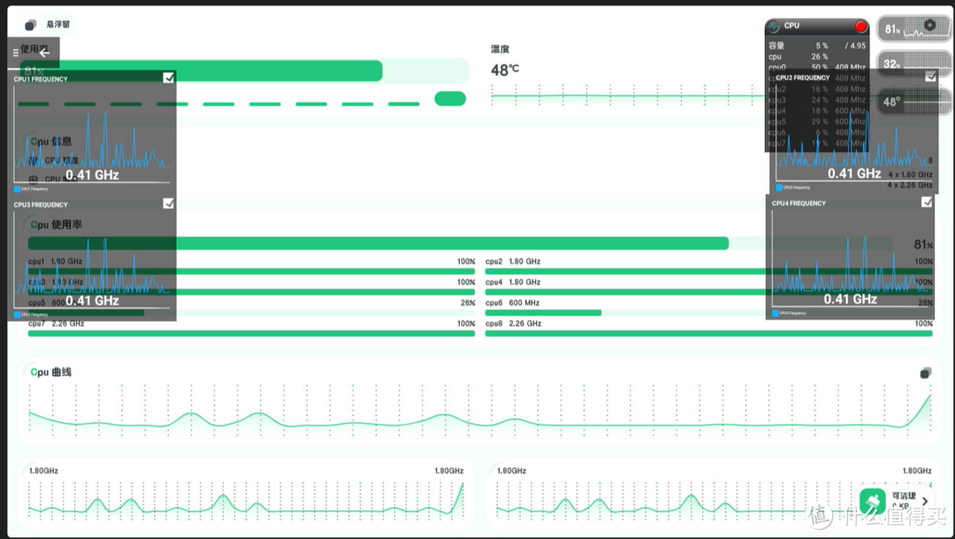The width and height of the screenshot is (955, 539).
Task: Select the cpu1 1.80 GHz label
Action: pyautogui.click(x=55, y=262)
